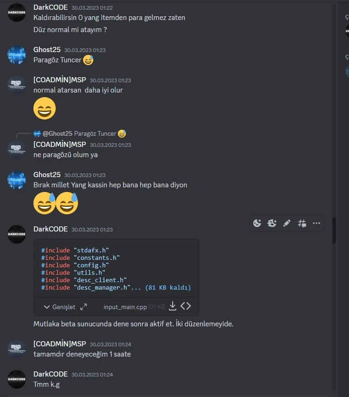Open Ghost25 username on 'Bırak millet' message

(47, 175)
